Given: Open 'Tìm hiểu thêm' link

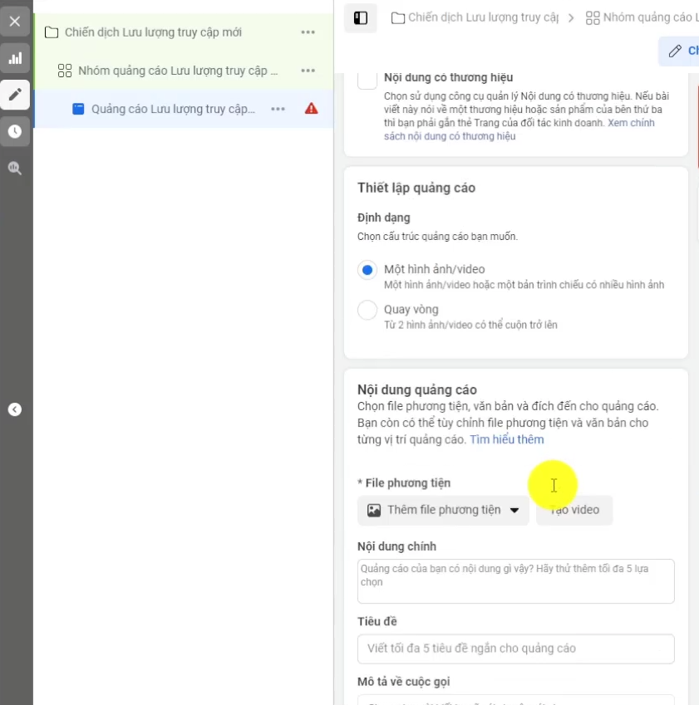Looking at the screenshot, I should [x=507, y=439].
